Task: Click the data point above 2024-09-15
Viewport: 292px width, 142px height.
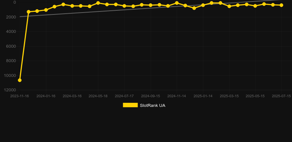Action: (x=150, y=5)
